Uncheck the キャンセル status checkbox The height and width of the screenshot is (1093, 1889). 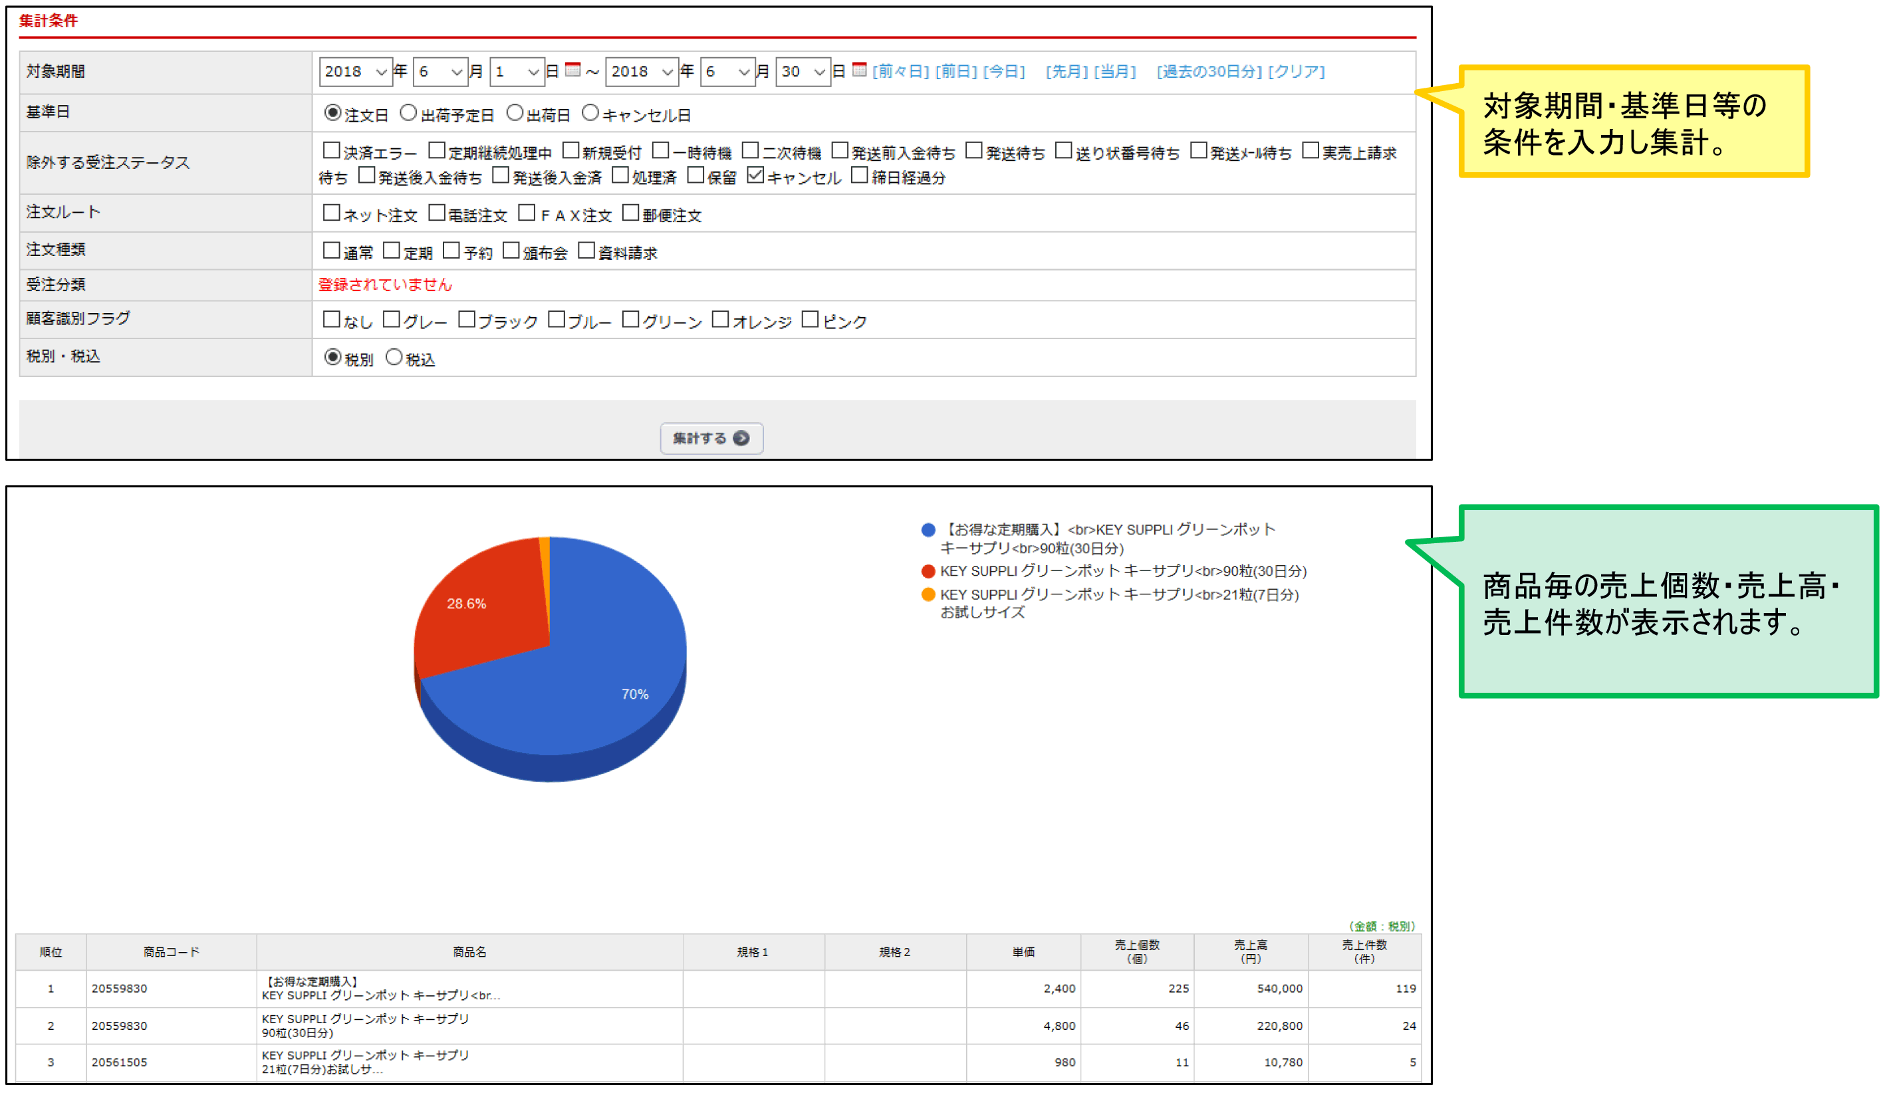coord(755,176)
